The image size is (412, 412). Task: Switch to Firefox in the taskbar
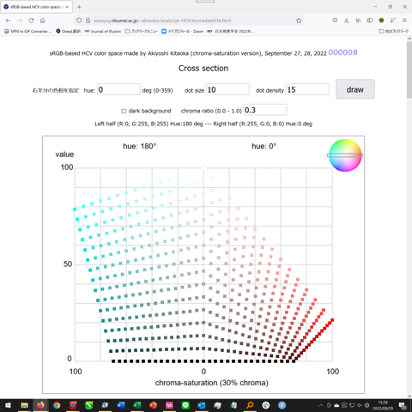coord(40,405)
